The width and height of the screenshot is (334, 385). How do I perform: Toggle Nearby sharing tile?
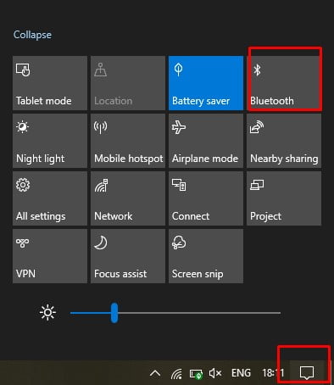pyautogui.click(x=284, y=141)
